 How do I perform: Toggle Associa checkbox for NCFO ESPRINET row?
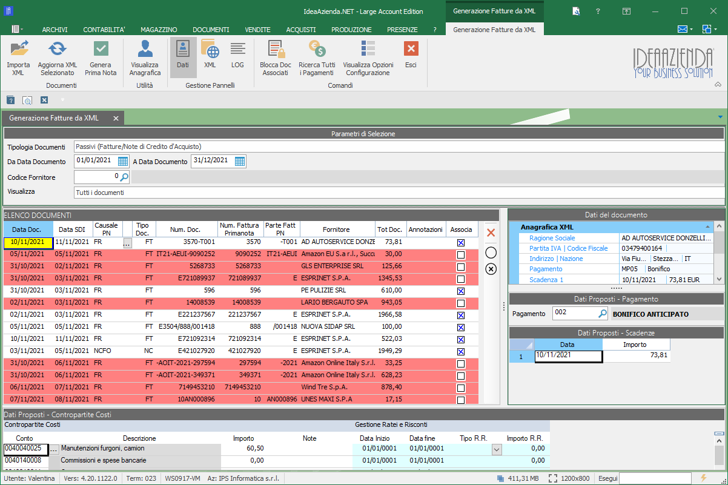coord(461,351)
